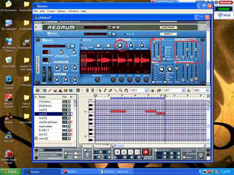Show the velocity lane in the sequencer
Screen dimensions: 234x175
click(60, 90)
